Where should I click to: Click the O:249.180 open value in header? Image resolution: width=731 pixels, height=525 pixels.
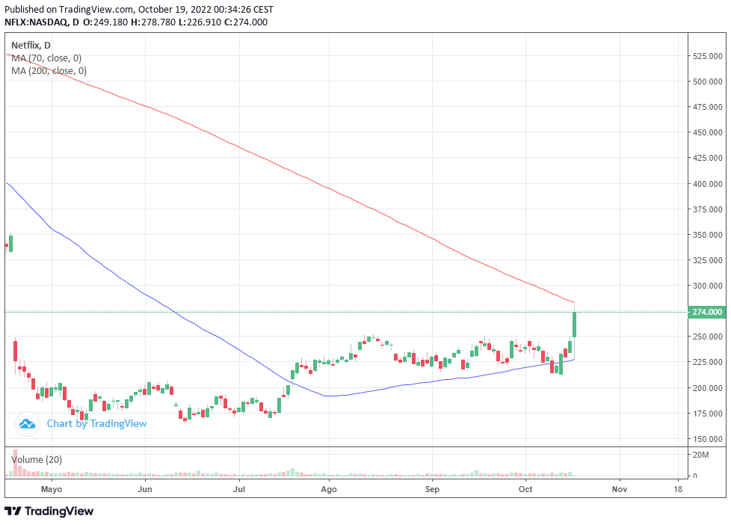point(105,22)
